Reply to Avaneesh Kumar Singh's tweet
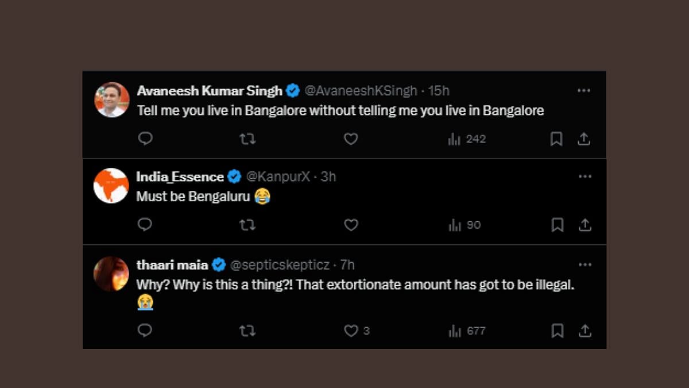This screenshot has height=388, width=689. (x=145, y=139)
